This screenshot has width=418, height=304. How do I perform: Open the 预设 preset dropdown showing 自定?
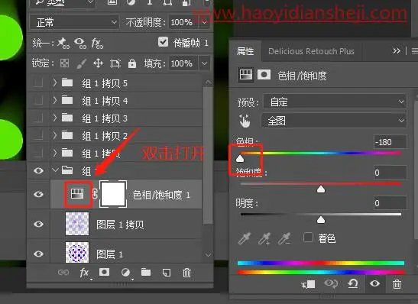click(x=335, y=102)
